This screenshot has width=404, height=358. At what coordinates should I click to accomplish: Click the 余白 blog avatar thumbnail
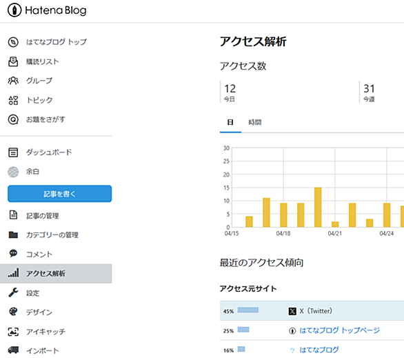(x=13, y=172)
